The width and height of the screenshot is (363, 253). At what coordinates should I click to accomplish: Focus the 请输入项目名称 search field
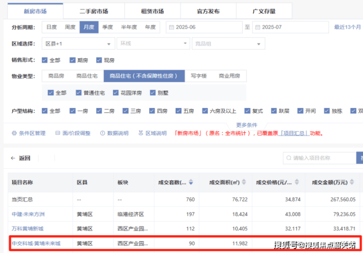319,158
